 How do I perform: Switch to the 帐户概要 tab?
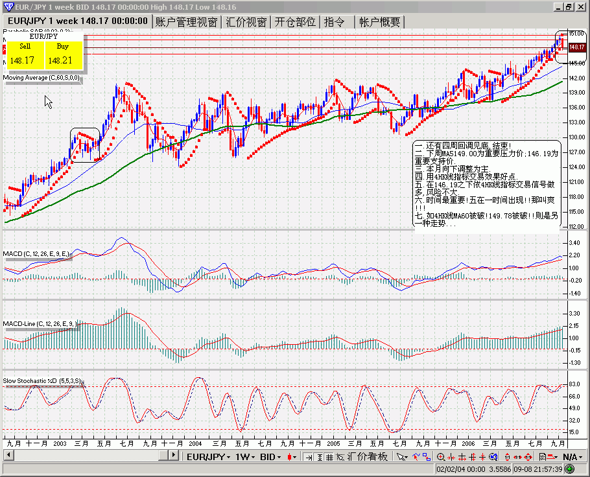click(379, 22)
